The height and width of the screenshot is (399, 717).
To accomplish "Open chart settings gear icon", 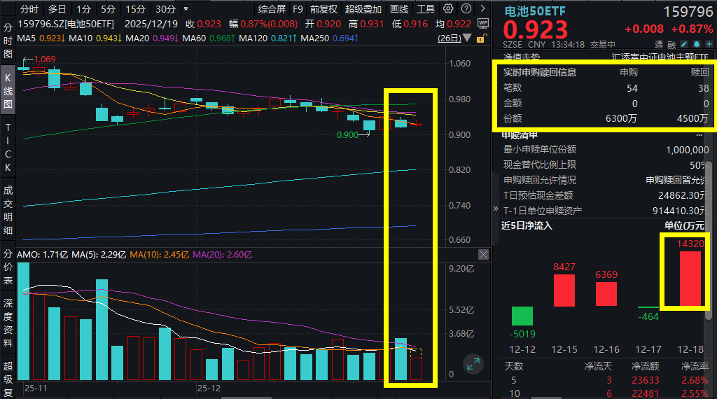I will [448, 8].
